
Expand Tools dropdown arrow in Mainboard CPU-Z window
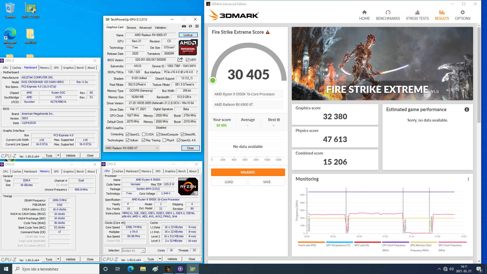coord(58,156)
